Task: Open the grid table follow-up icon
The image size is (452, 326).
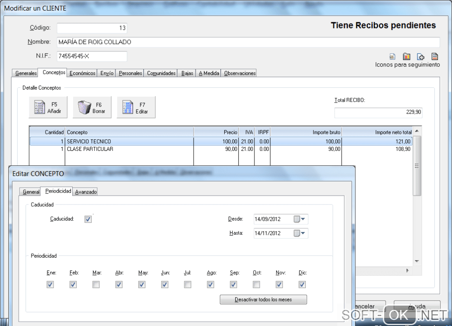Action: (x=435, y=56)
